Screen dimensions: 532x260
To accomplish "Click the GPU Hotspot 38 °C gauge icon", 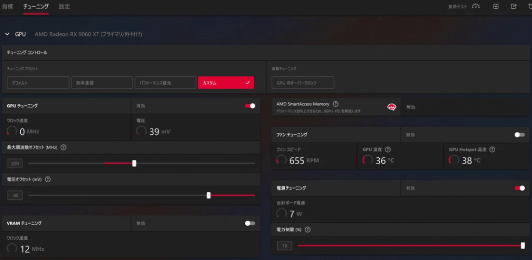I will [454, 160].
